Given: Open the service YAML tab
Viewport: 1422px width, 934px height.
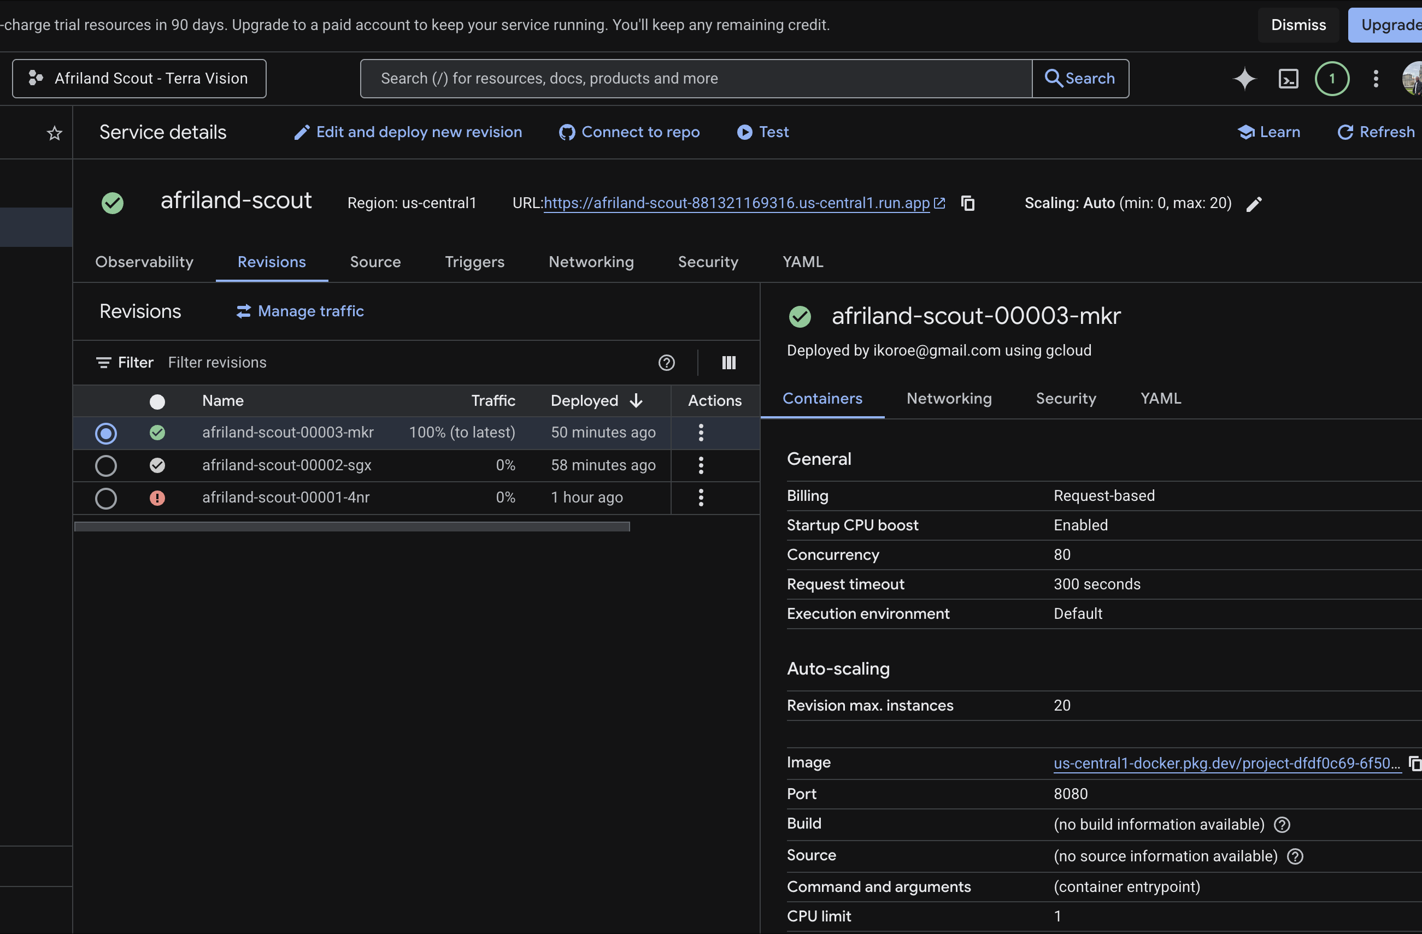Looking at the screenshot, I should [803, 262].
